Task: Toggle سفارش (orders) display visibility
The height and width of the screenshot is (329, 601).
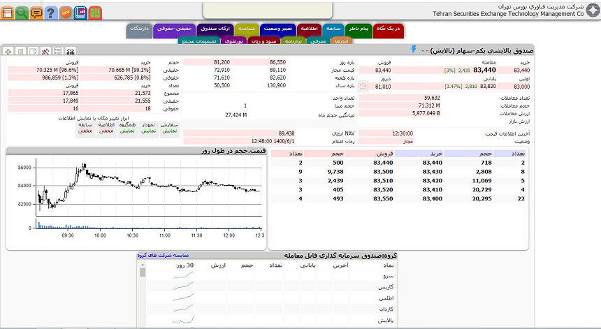Action: [x=169, y=128]
